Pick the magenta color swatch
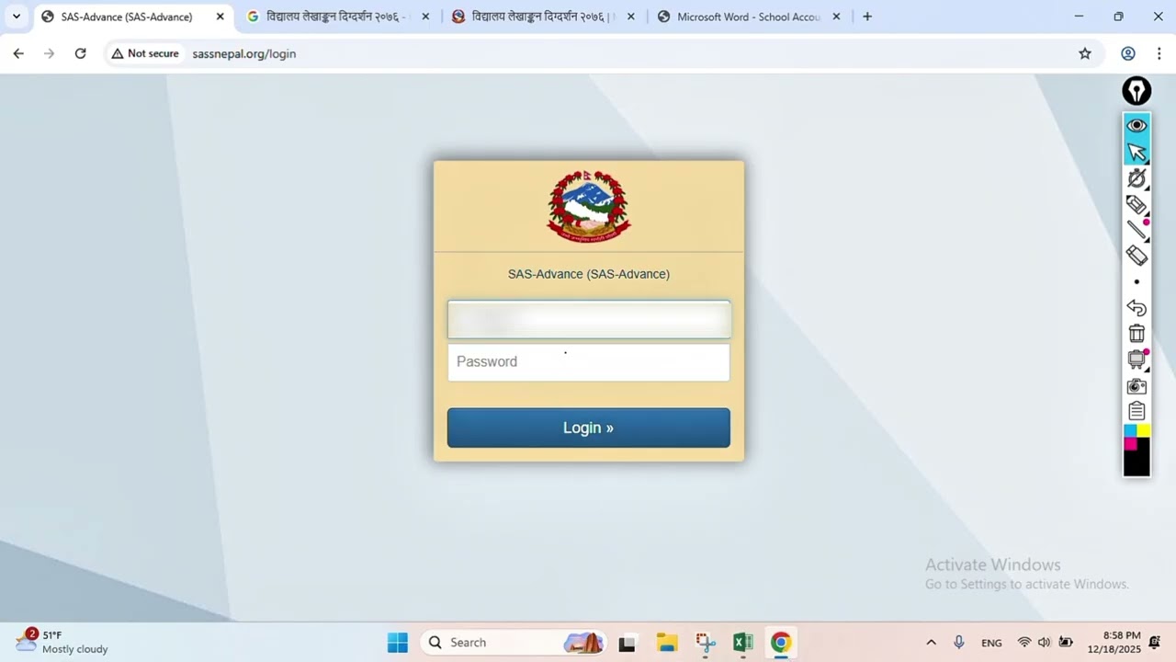This screenshot has width=1176, height=662. pyautogui.click(x=1130, y=443)
